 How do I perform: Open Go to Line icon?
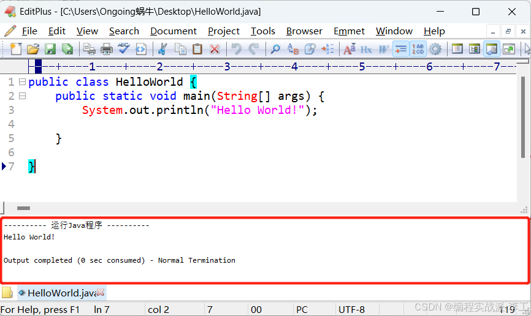coord(327,49)
